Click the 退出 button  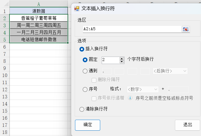pyautogui.click(x=187, y=125)
